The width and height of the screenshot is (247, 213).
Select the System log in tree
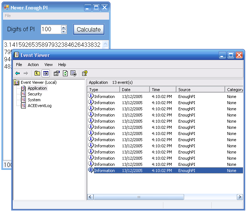click(34, 100)
